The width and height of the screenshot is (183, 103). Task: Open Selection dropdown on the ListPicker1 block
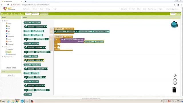point(99,42)
